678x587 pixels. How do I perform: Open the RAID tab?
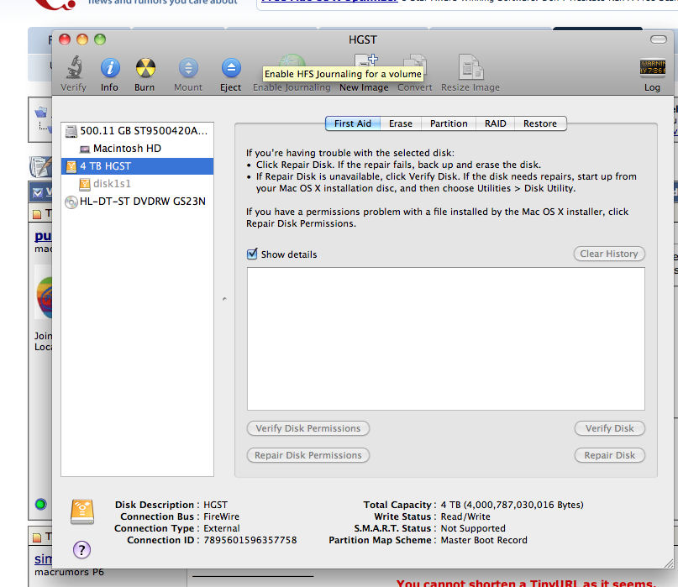click(x=495, y=123)
